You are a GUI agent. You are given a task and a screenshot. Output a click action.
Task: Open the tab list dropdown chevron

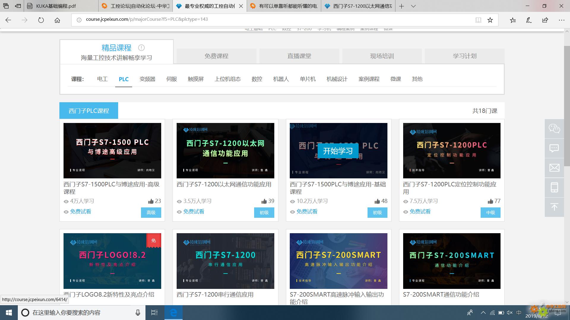coord(413,6)
